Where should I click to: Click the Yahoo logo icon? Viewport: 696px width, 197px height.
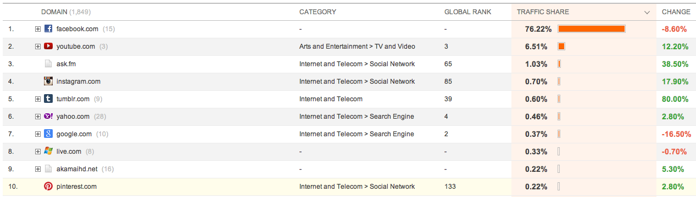(x=48, y=117)
